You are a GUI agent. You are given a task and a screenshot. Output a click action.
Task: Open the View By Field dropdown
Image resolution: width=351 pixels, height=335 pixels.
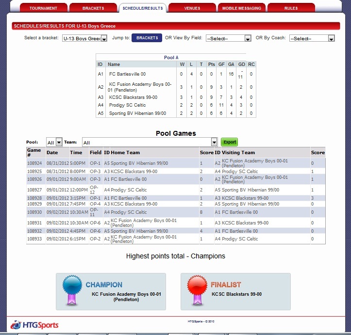tap(228, 38)
